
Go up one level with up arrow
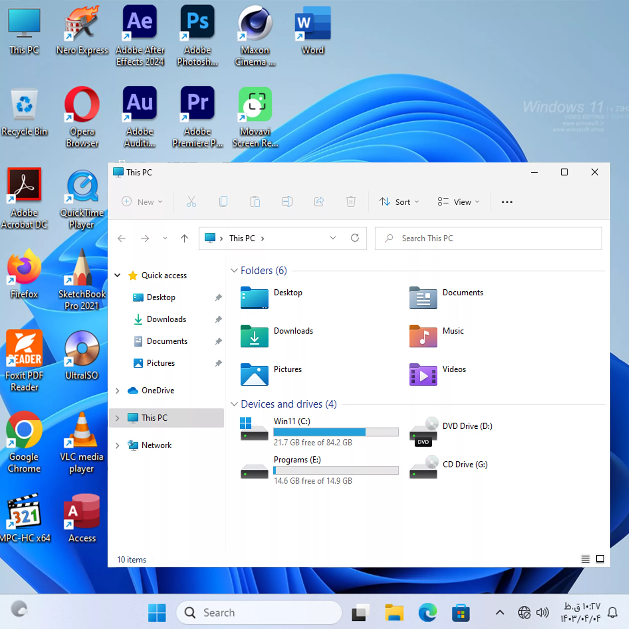click(184, 238)
